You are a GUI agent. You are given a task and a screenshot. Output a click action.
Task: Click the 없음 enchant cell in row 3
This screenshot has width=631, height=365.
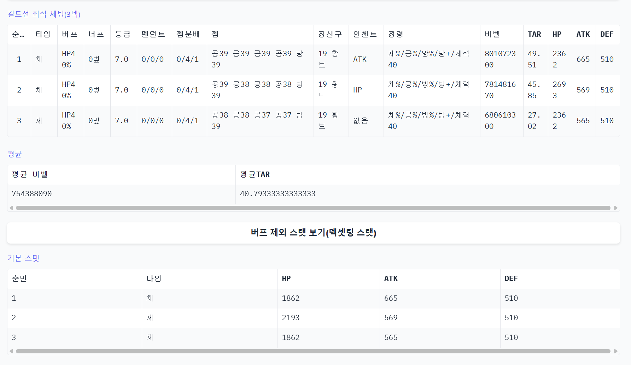(361, 121)
